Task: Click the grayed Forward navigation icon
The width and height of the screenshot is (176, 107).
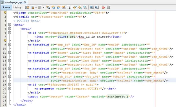Action: tap(39, 8)
